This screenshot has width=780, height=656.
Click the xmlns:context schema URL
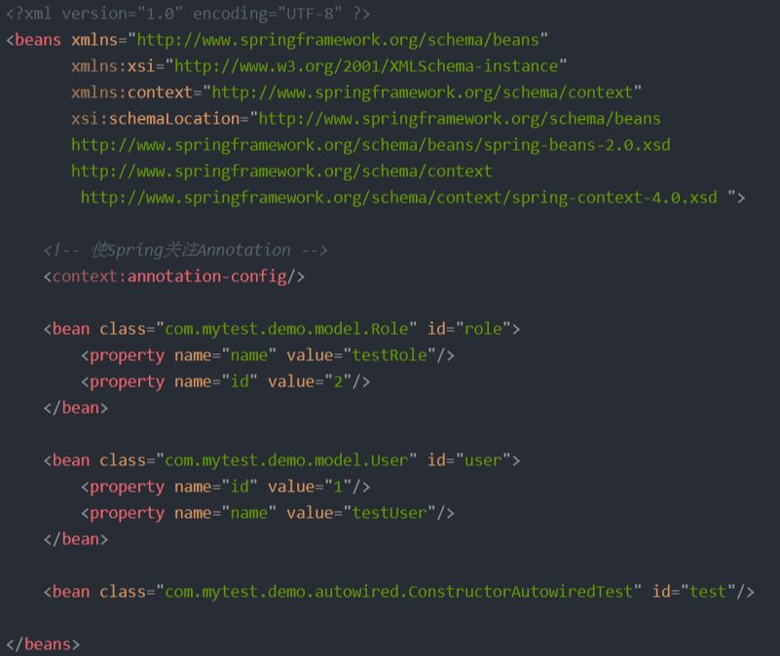(423, 92)
